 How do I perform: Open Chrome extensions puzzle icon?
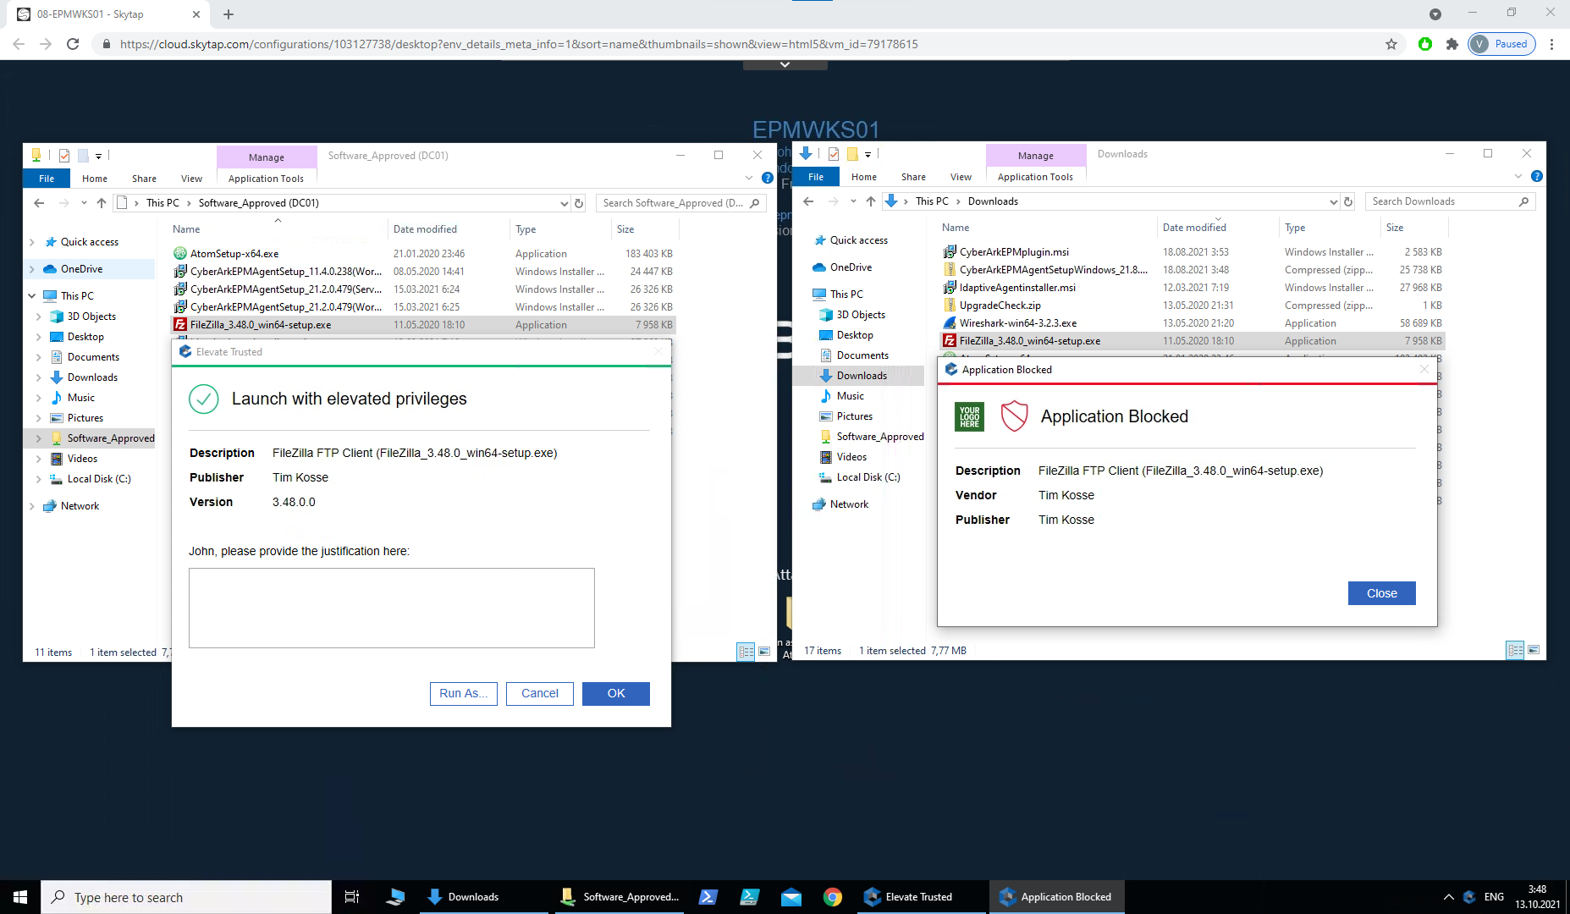coord(1452,44)
